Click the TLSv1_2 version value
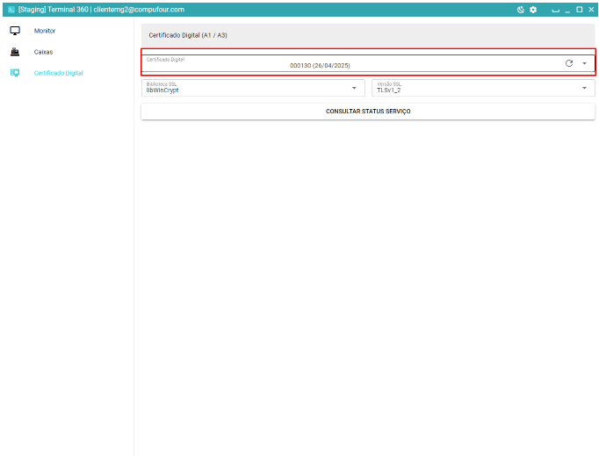This screenshot has width=599, height=456. click(x=389, y=90)
